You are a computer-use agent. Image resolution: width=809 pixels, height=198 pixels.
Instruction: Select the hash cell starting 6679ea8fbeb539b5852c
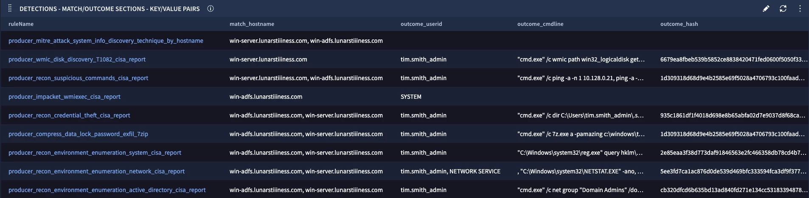pos(733,59)
